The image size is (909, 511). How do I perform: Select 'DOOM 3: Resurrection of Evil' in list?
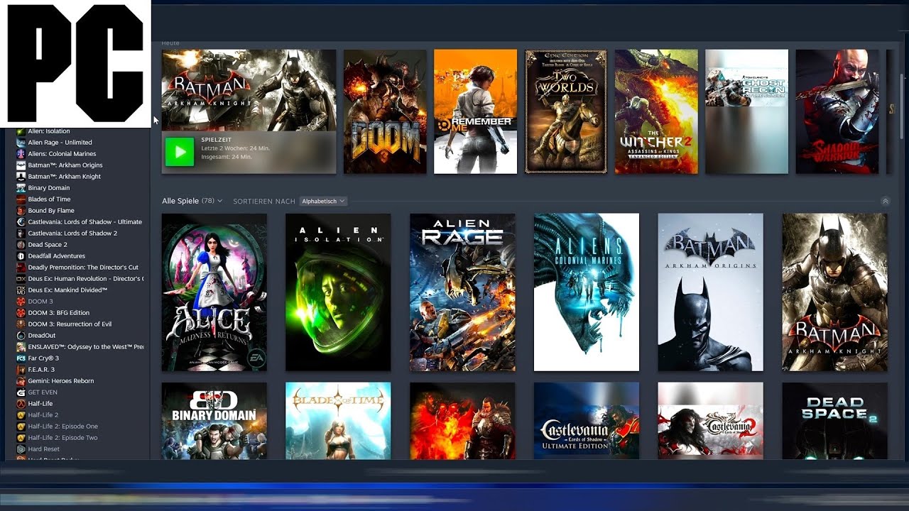pyautogui.click(x=70, y=324)
